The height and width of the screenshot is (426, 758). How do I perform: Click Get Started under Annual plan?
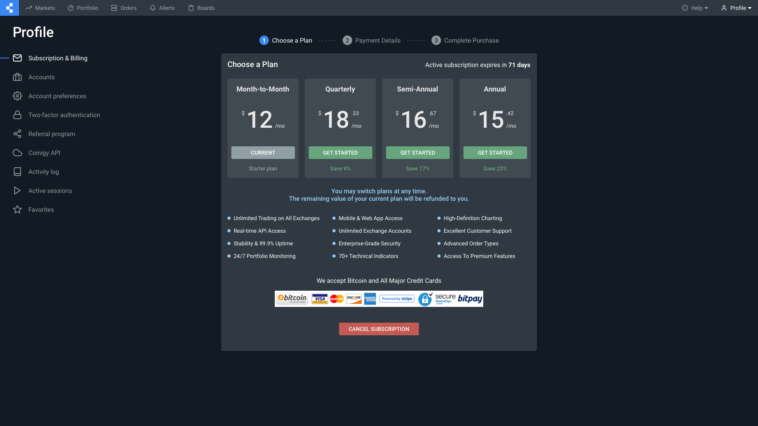[x=495, y=153]
